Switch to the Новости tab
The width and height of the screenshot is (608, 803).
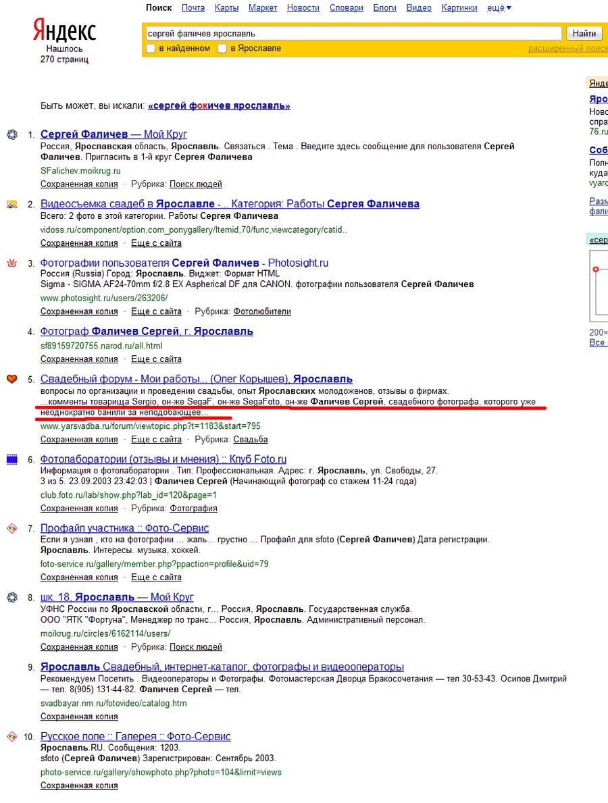coord(303,7)
